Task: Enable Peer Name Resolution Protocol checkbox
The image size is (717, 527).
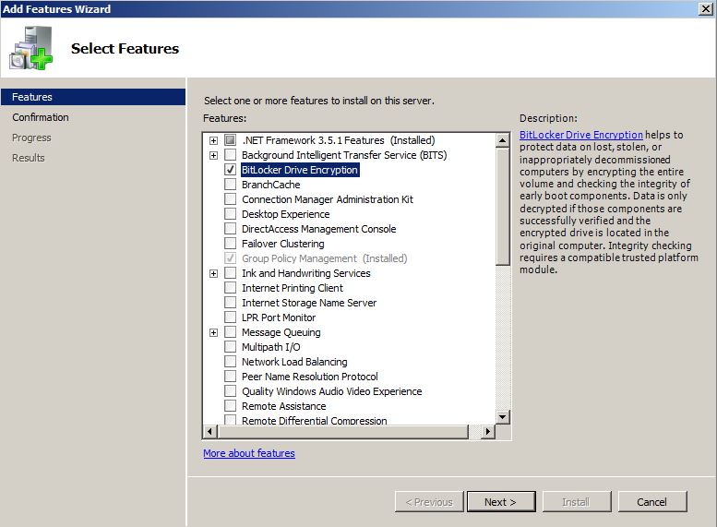Action: click(231, 377)
